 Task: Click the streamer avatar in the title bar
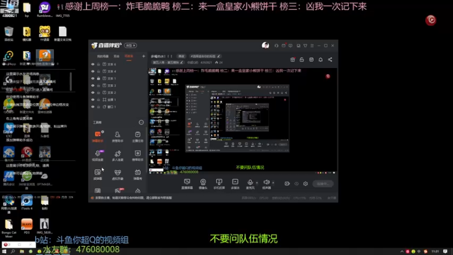pyautogui.click(x=265, y=45)
